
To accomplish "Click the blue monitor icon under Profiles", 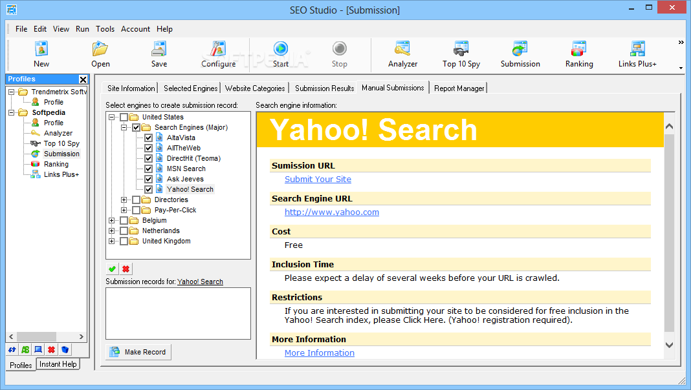I will 38,349.
